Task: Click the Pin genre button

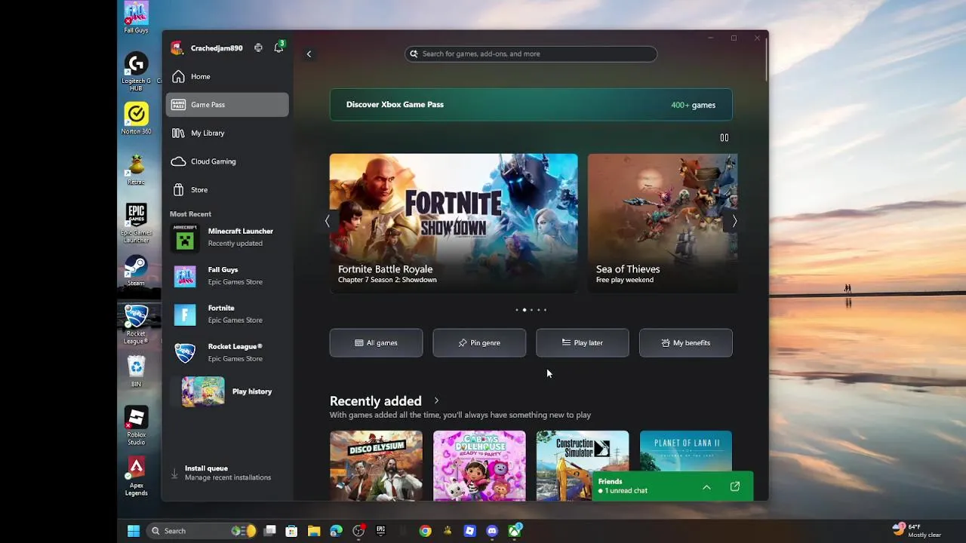Action: [479, 342]
